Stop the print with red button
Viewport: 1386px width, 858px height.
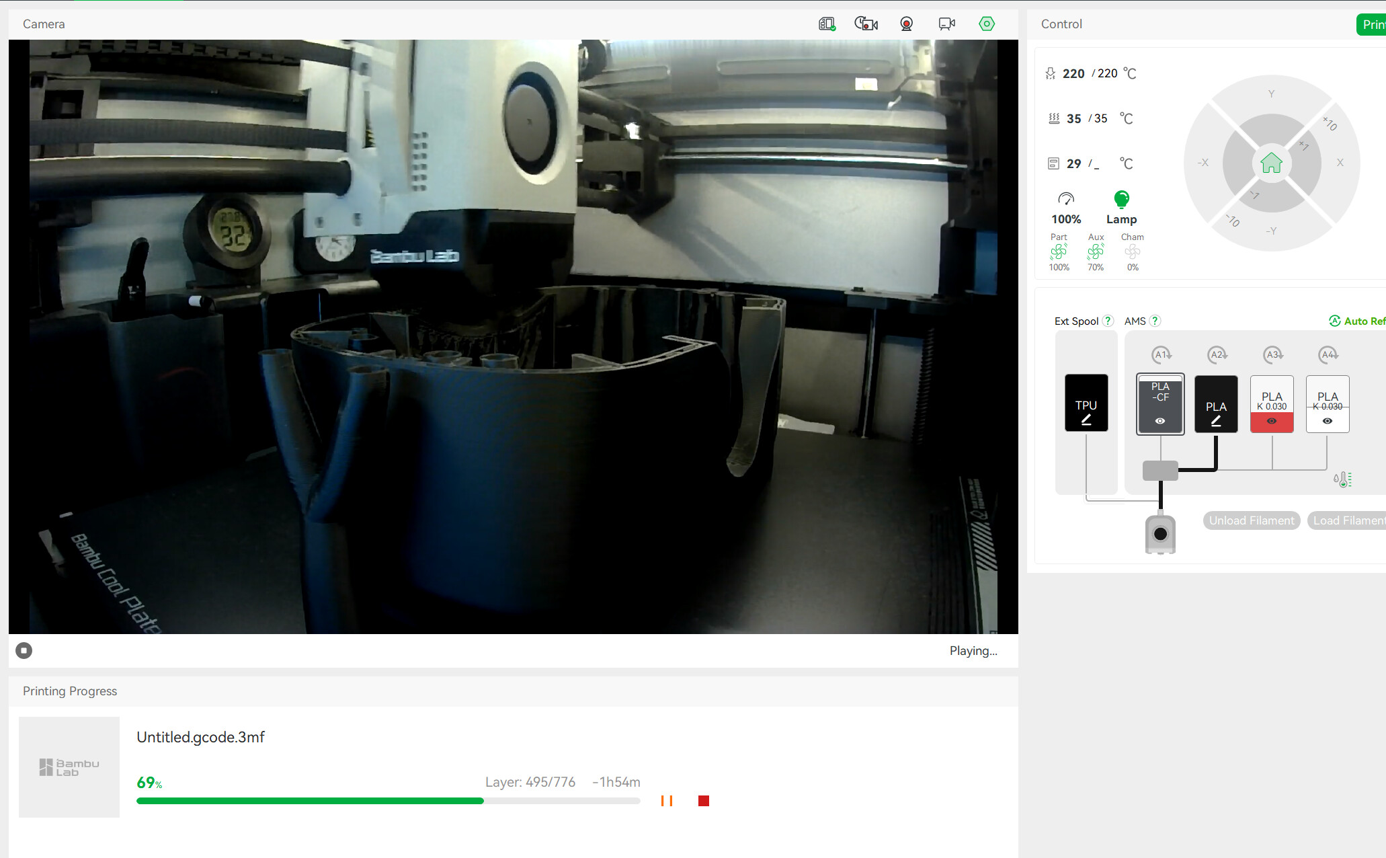click(704, 801)
